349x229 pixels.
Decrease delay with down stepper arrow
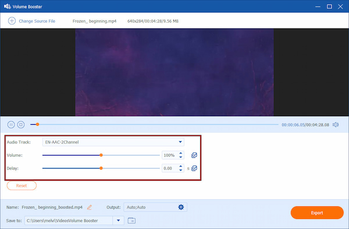(181, 170)
